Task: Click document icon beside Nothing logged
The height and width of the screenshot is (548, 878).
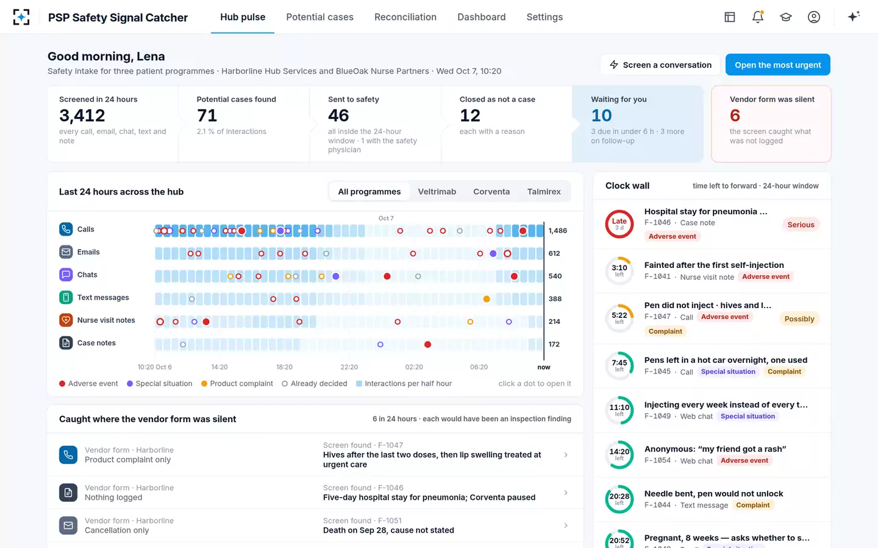Action: coord(68,493)
